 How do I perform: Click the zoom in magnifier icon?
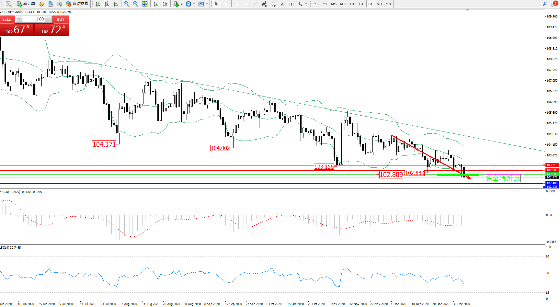126,4
